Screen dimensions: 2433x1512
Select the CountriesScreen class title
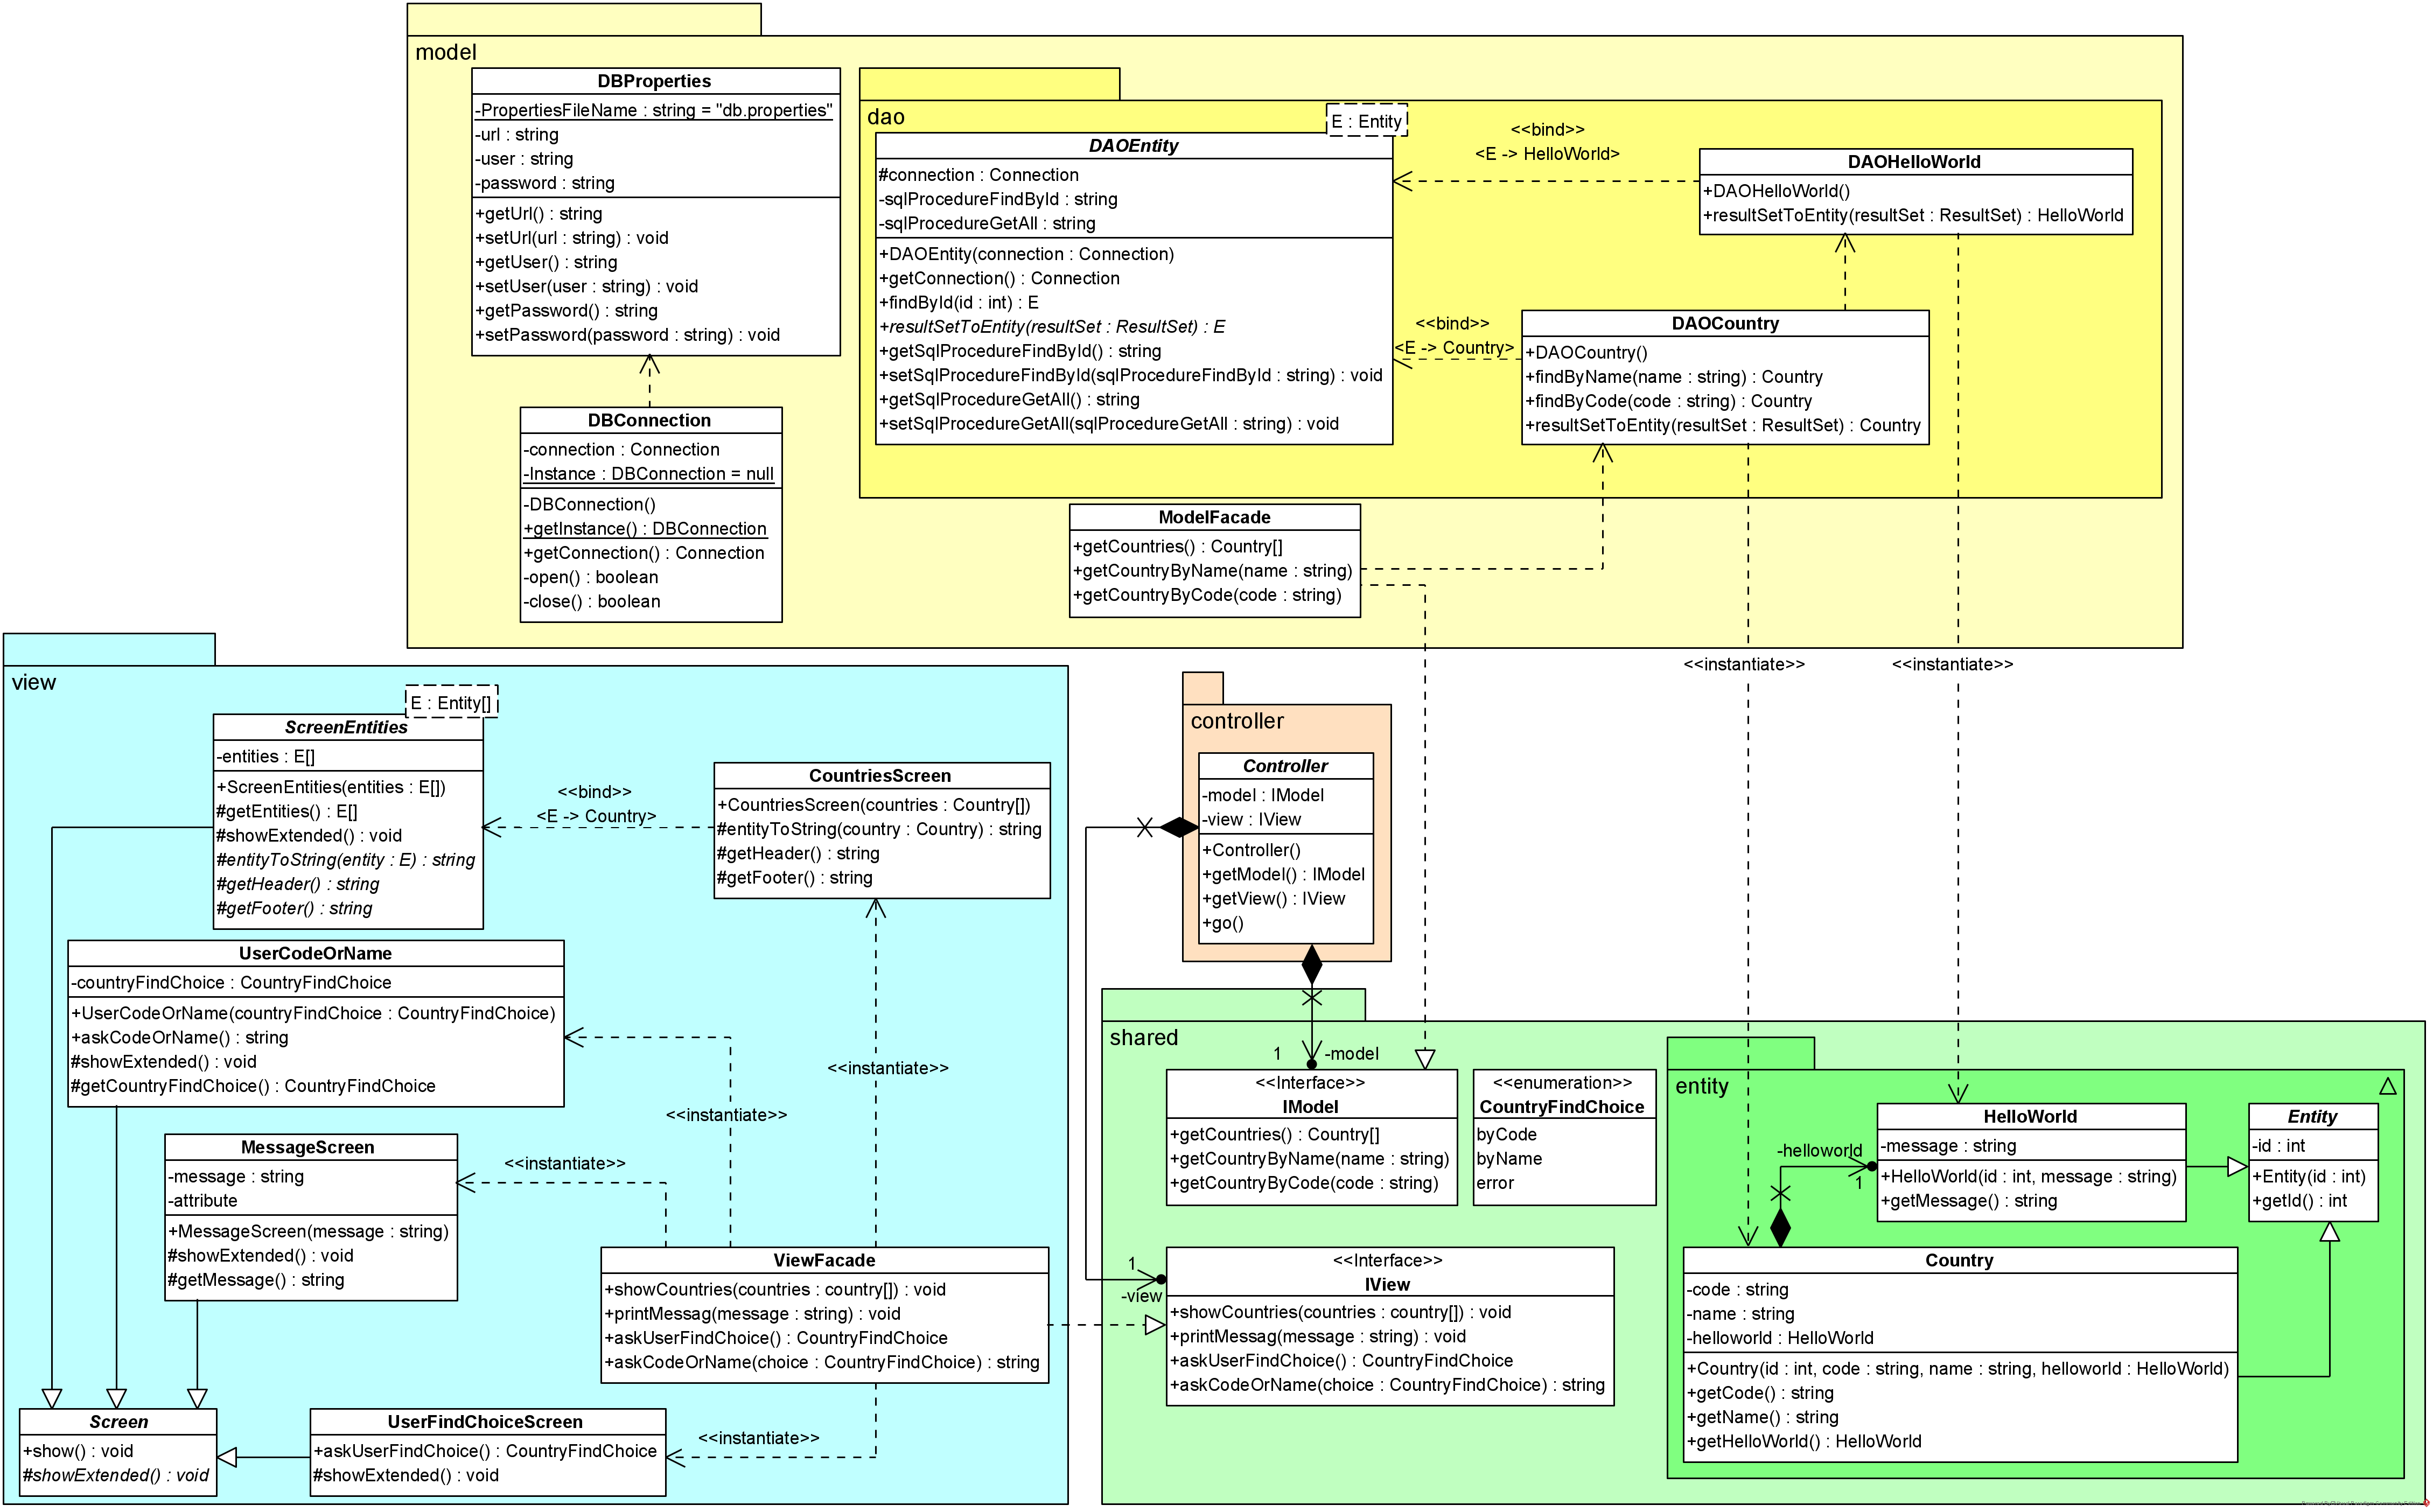tap(880, 776)
